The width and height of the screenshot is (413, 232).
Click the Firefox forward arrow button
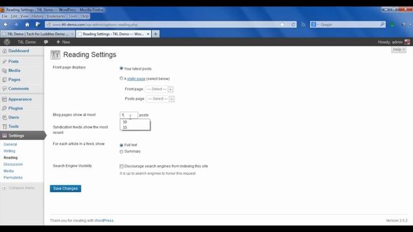tap(16, 24)
